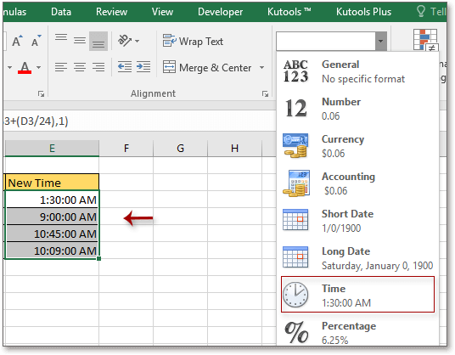Screen dimensions: 455x355
Task: Choose the Currency format coins icon
Action: pos(295,145)
